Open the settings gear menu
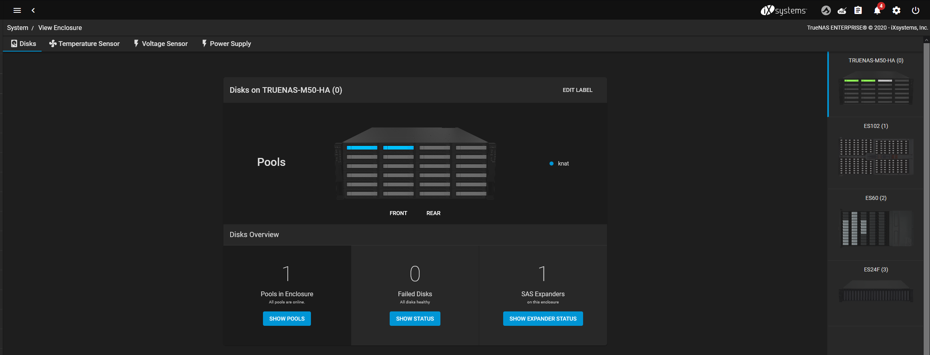This screenshot has height=355, width=930. point(896,10)
